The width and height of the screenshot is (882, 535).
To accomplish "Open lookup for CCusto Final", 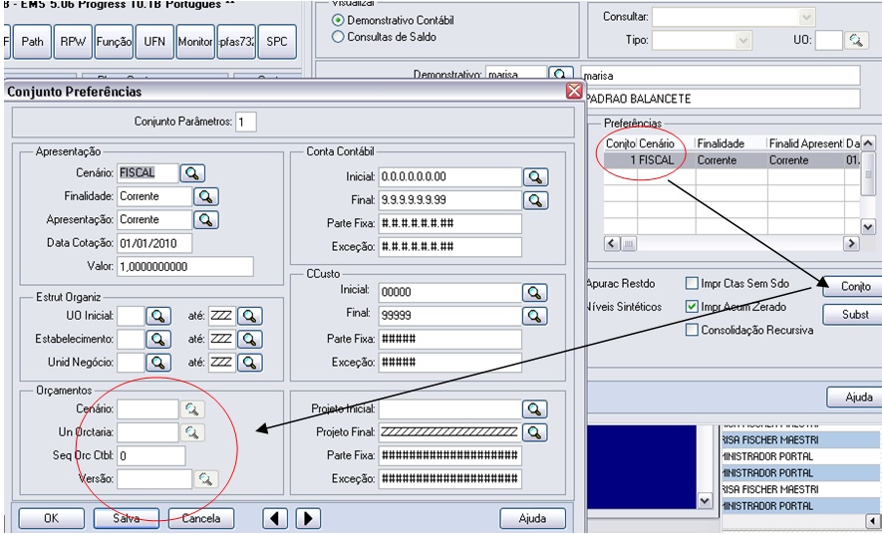I will coord(534,316).
